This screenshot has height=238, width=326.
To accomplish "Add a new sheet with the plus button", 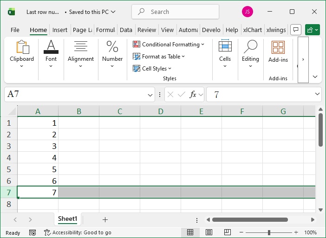I will [105, 219].
